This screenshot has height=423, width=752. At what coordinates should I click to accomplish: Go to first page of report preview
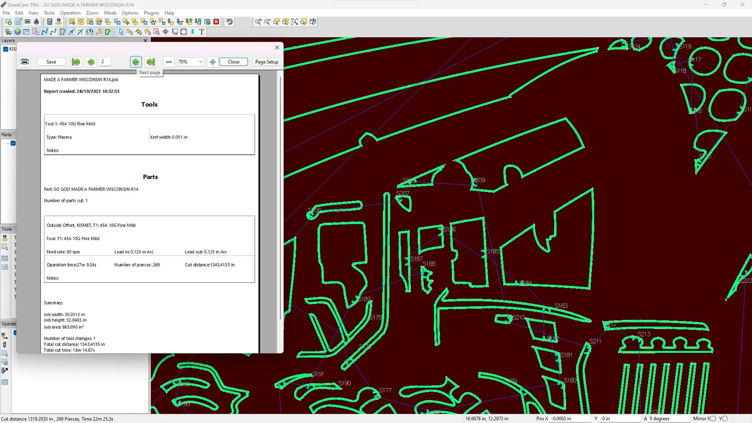pyautogui.click(x=76, y=62)
